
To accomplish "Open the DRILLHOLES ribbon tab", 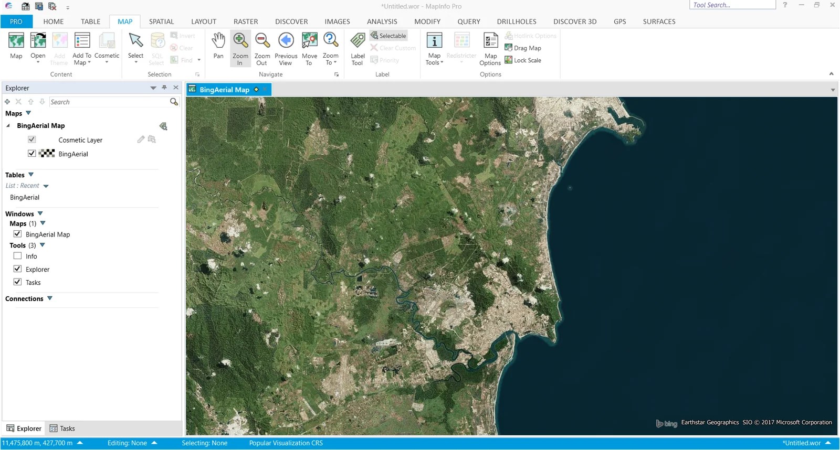I will 516,22.
